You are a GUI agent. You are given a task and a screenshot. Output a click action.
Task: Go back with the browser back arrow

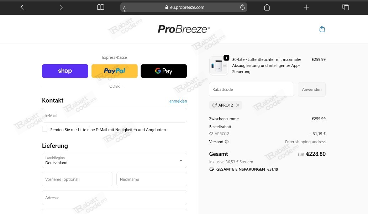(22, 7)
